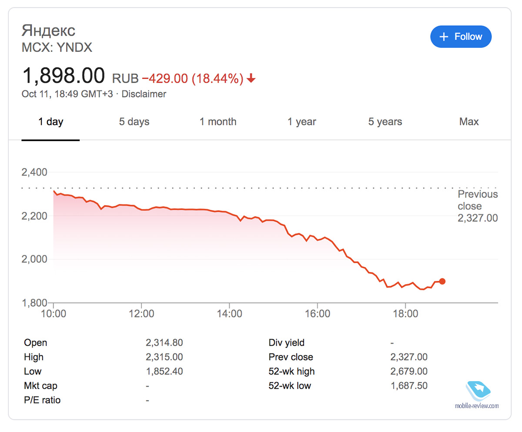This screenshot has height=432, width=522.
Task: Open the Disclaimer link
Action: pyautogui.click(x=144, y=94)
